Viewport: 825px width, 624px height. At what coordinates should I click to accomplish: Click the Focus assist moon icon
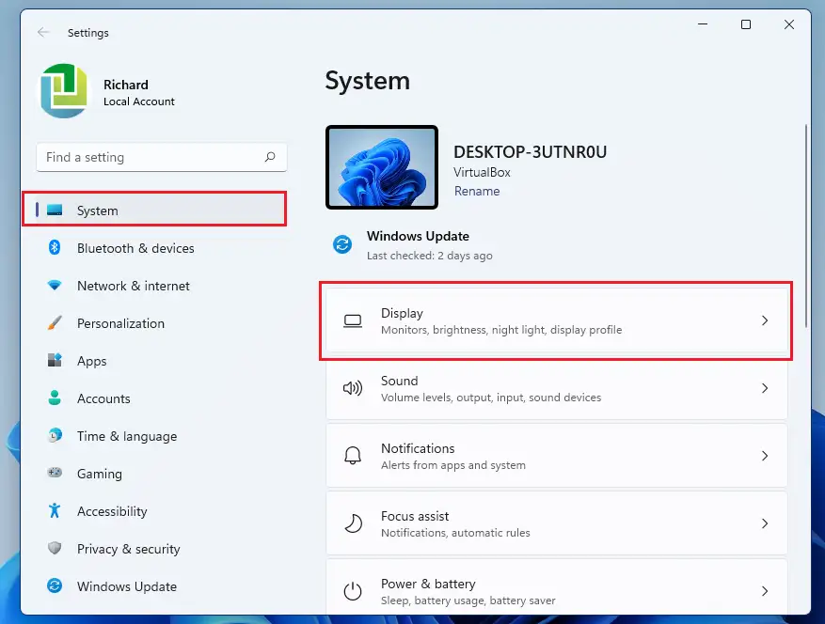353,523
